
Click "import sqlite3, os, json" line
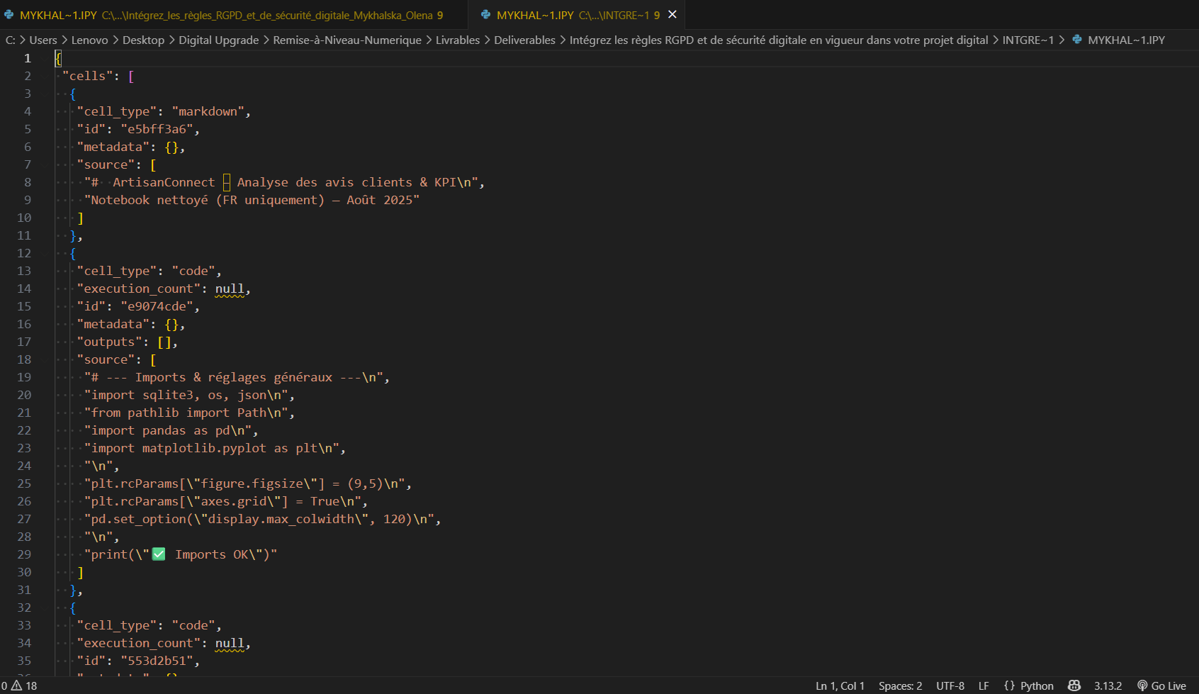click(x=189, y=395)
